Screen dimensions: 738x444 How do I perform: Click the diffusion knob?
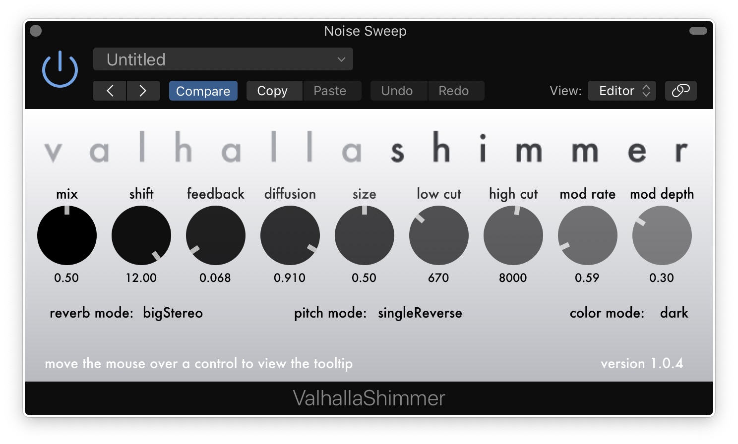pos(290,235)
